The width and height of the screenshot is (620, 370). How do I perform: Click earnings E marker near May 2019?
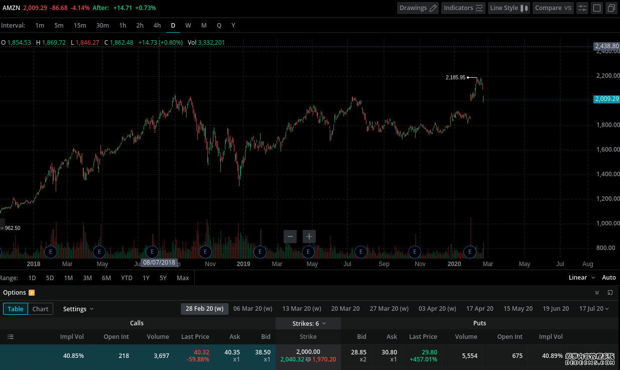click(308, 252)
